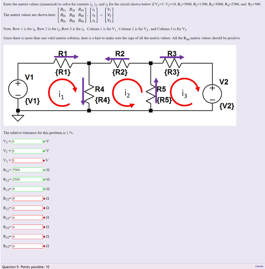The image size is (265, 269).
Task: Click the green checkmark next to R13
Action: click(44, 189)
